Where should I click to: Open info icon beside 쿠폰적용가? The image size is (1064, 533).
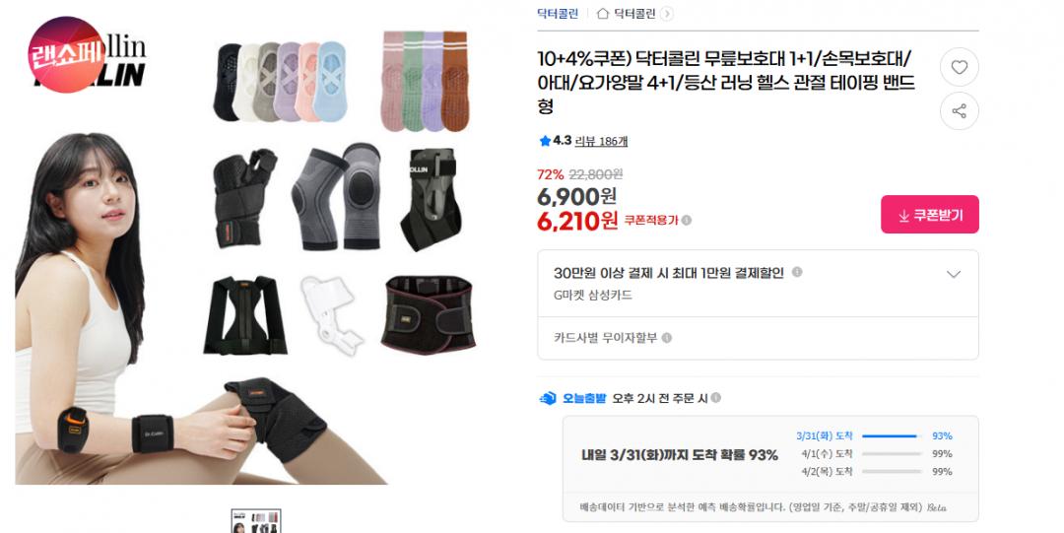[x=687, y=221]
